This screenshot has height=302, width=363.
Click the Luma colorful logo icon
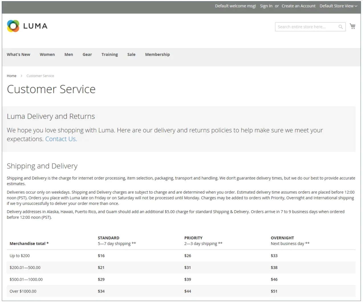pos(13,26)
